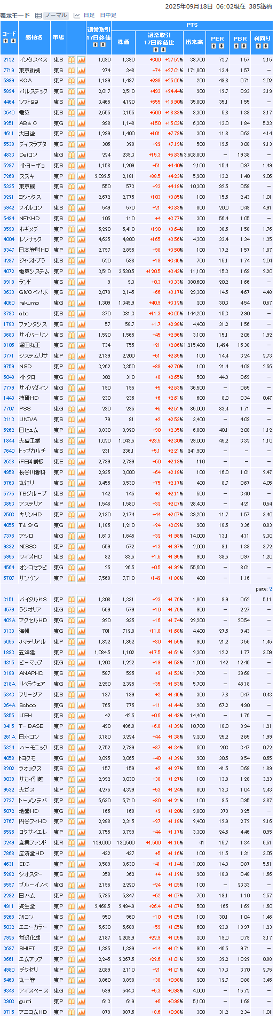
Task: Open the book icon for Schoo row
Action: [72, 705]
